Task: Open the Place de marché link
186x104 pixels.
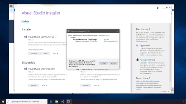Action: coord(147,60)
